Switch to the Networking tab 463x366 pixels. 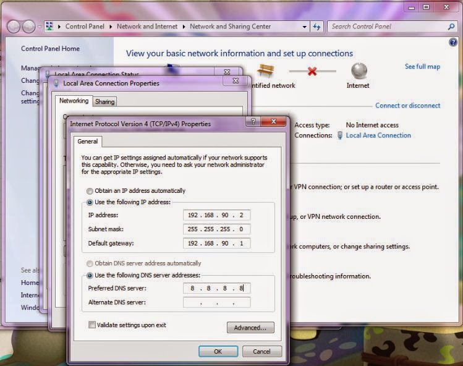74,101
